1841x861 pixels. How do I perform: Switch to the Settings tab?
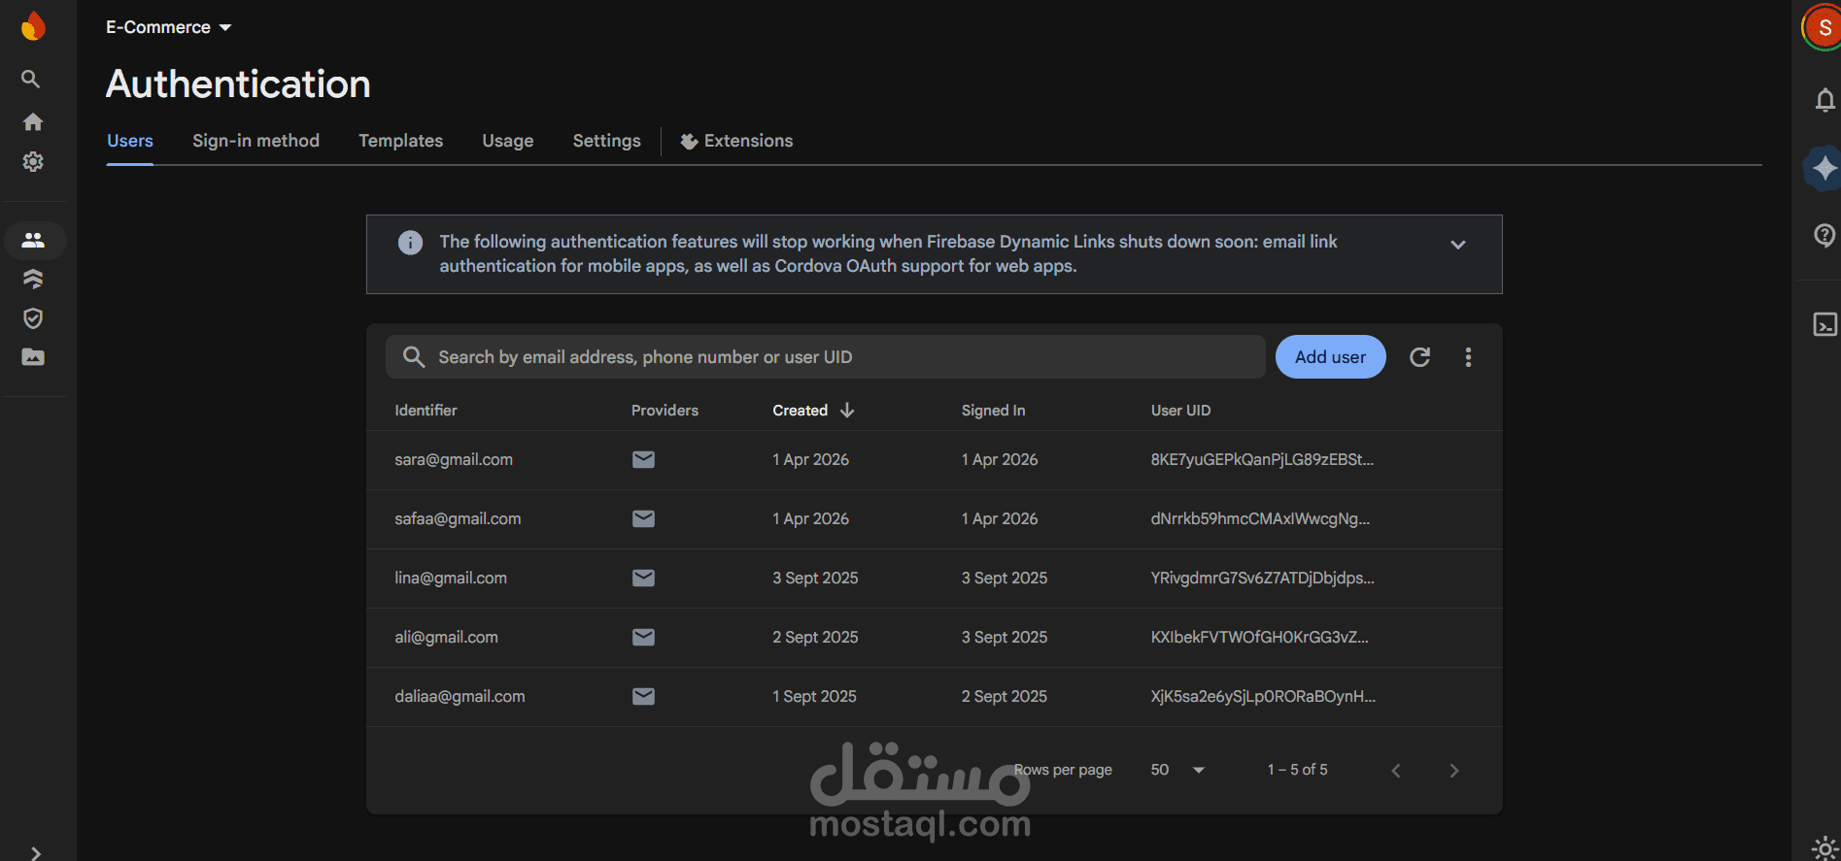coord(606,141)
